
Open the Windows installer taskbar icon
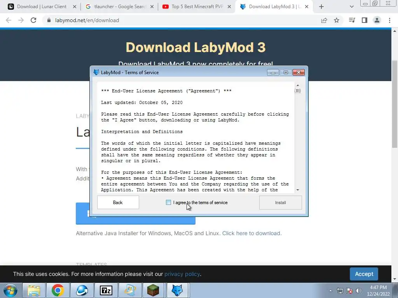tap(129, 290)
